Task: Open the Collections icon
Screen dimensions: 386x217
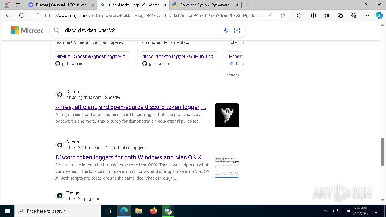Action: point(340,15)
